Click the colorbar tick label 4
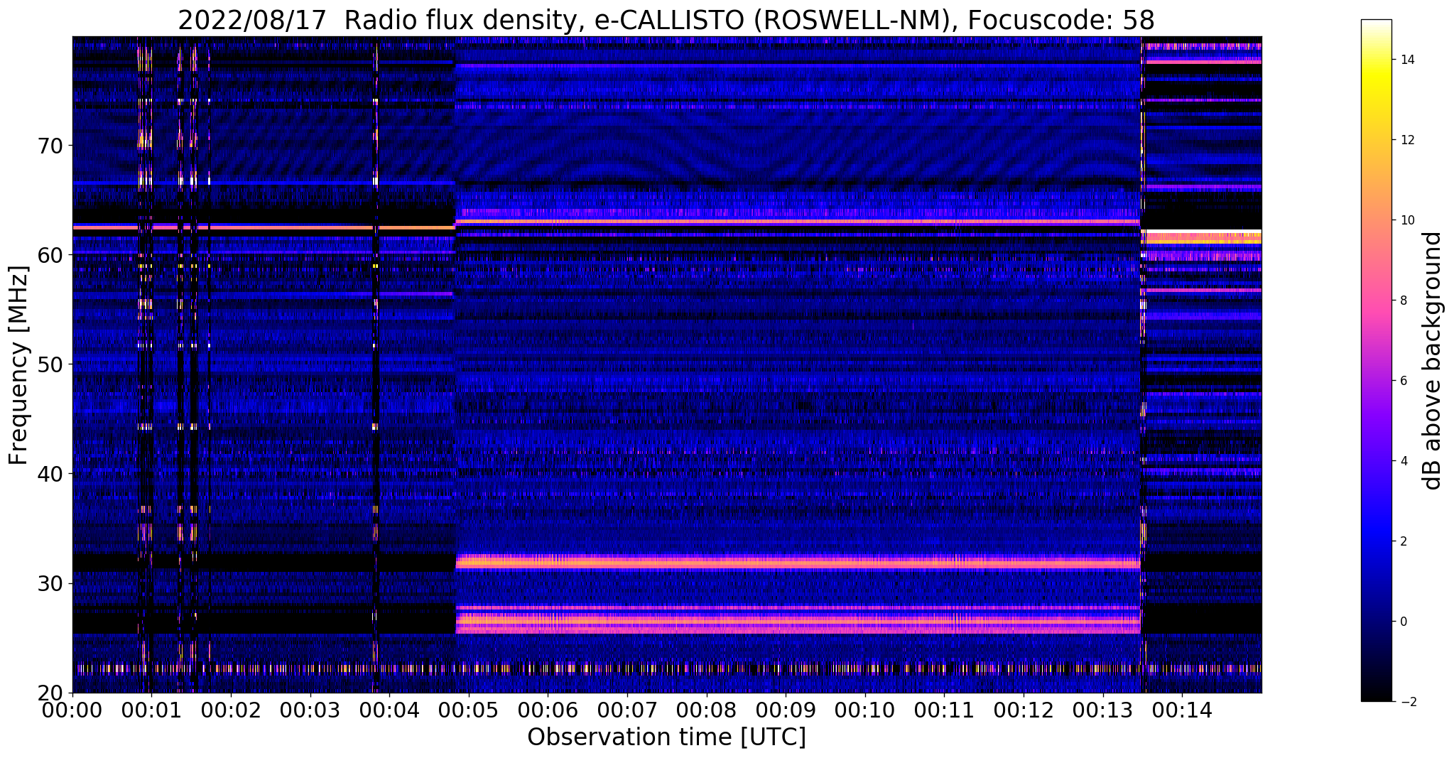 point(1403,461)
